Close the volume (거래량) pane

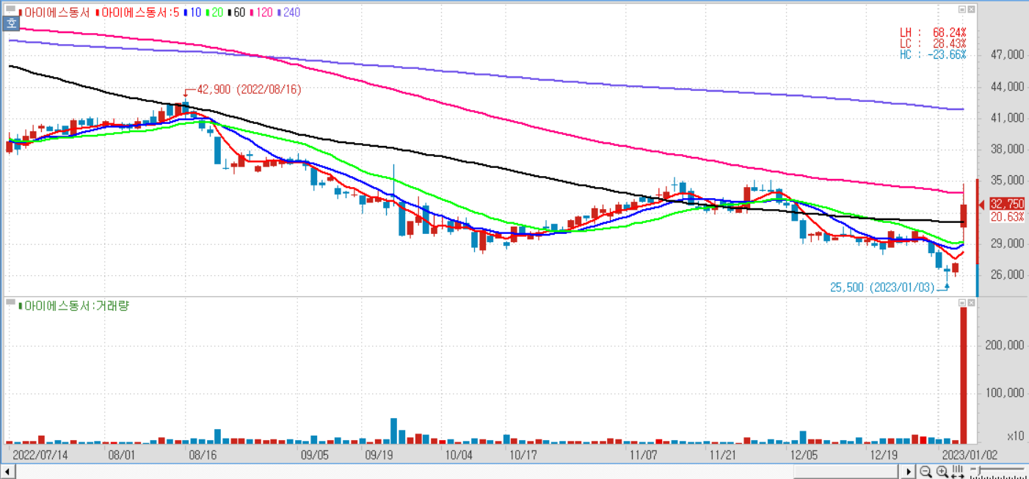(x=972, y=302)
